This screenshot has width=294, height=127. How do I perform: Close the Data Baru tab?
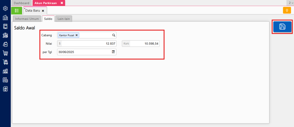tap(43, 11)
